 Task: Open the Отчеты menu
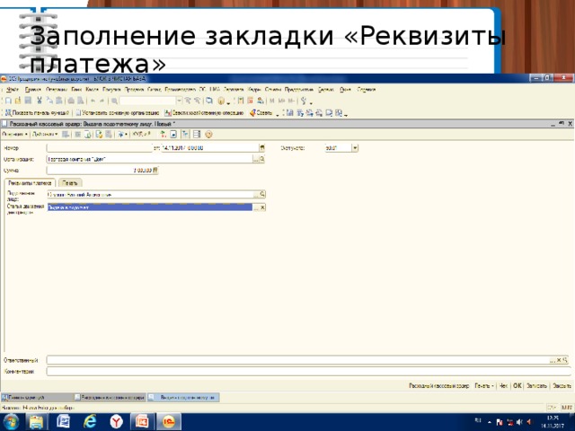pyautogui.click(x=273, y=90)
